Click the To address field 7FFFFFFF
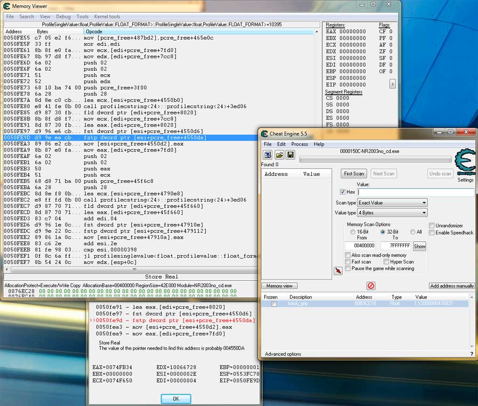 pyautogui.click(x=396, y=245)
